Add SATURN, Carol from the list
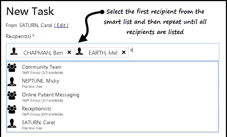The image size is (227, 137). tap(113, 125)
